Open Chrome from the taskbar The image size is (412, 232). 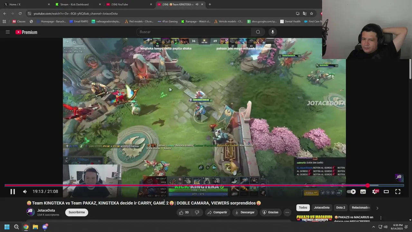click(x=26, y=227)
